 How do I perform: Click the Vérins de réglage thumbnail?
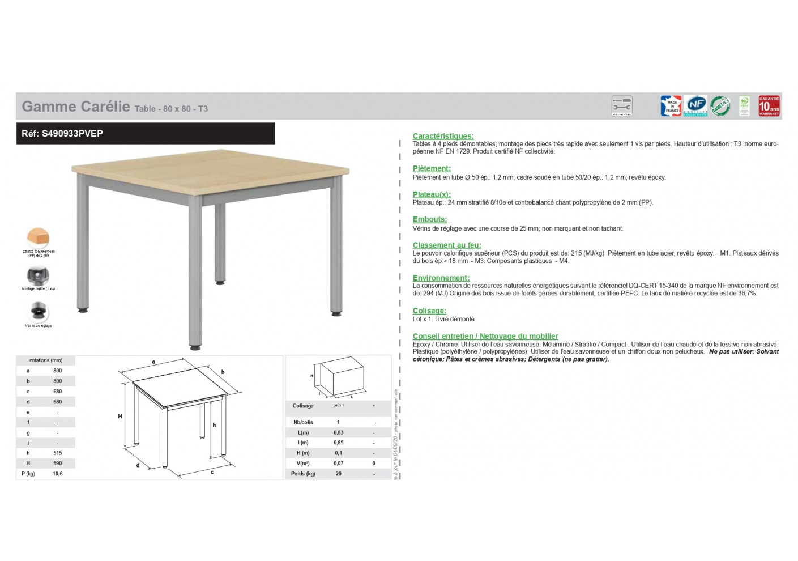[39, 312]
